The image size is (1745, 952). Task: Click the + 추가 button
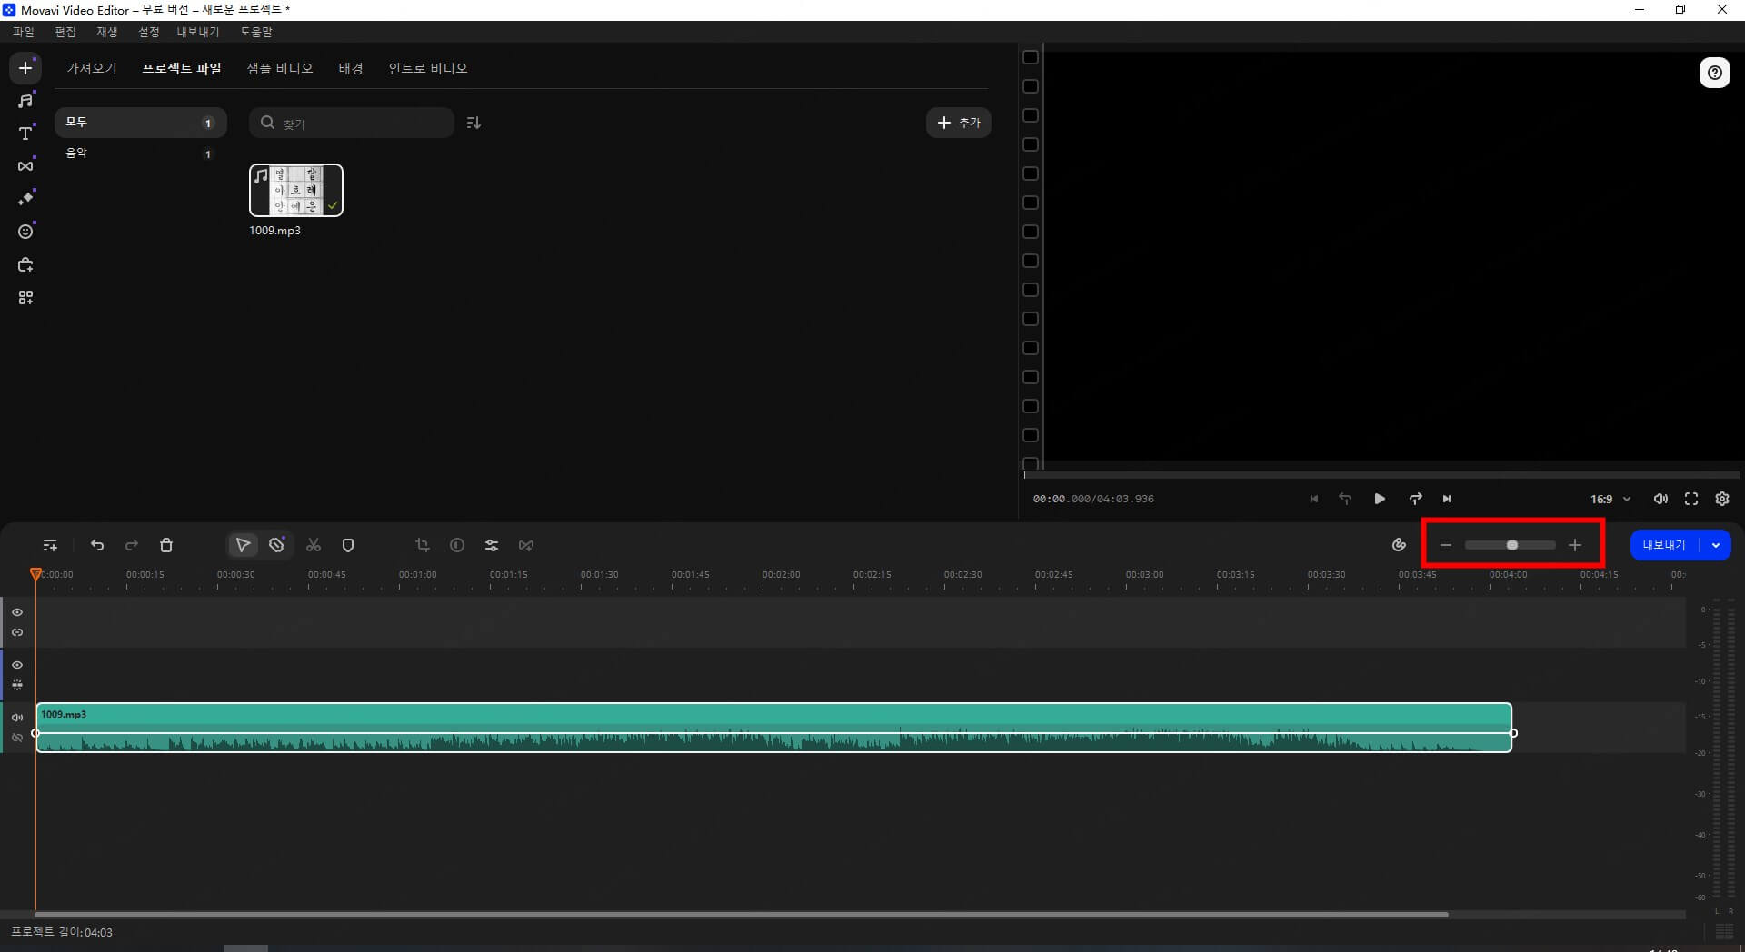pyautogui.click(x=959, y=123)
